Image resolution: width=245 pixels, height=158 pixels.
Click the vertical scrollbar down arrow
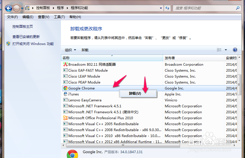click(239, 141)
